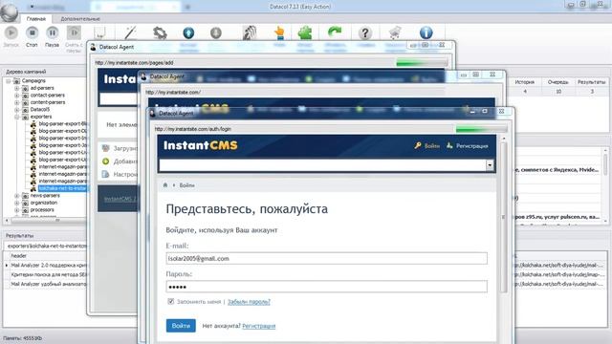Click the Снять с паузы icon
This screenshot has width=612, height=344.
pos(74,32)
